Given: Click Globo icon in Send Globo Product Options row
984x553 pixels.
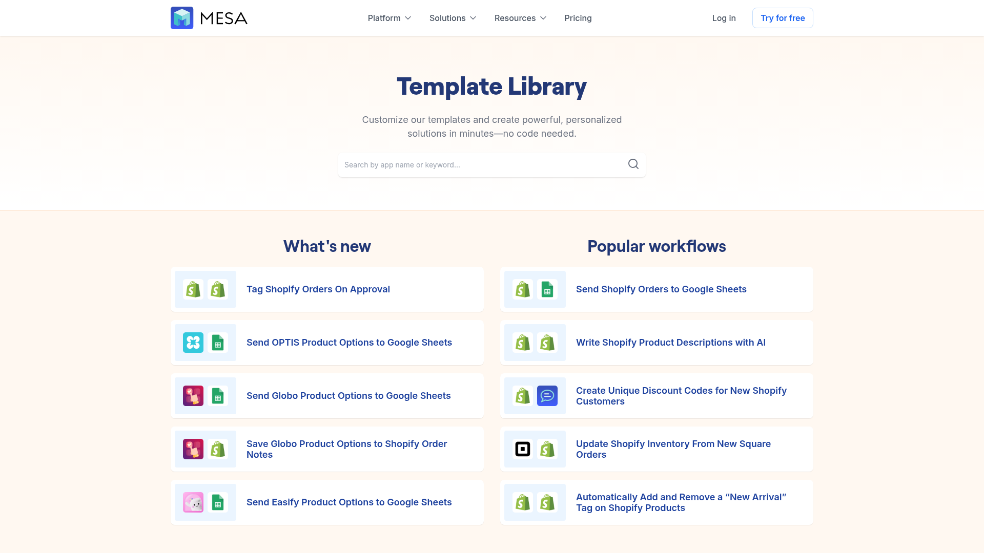Looking at the screenshot, I should click(x=193, y=396).
